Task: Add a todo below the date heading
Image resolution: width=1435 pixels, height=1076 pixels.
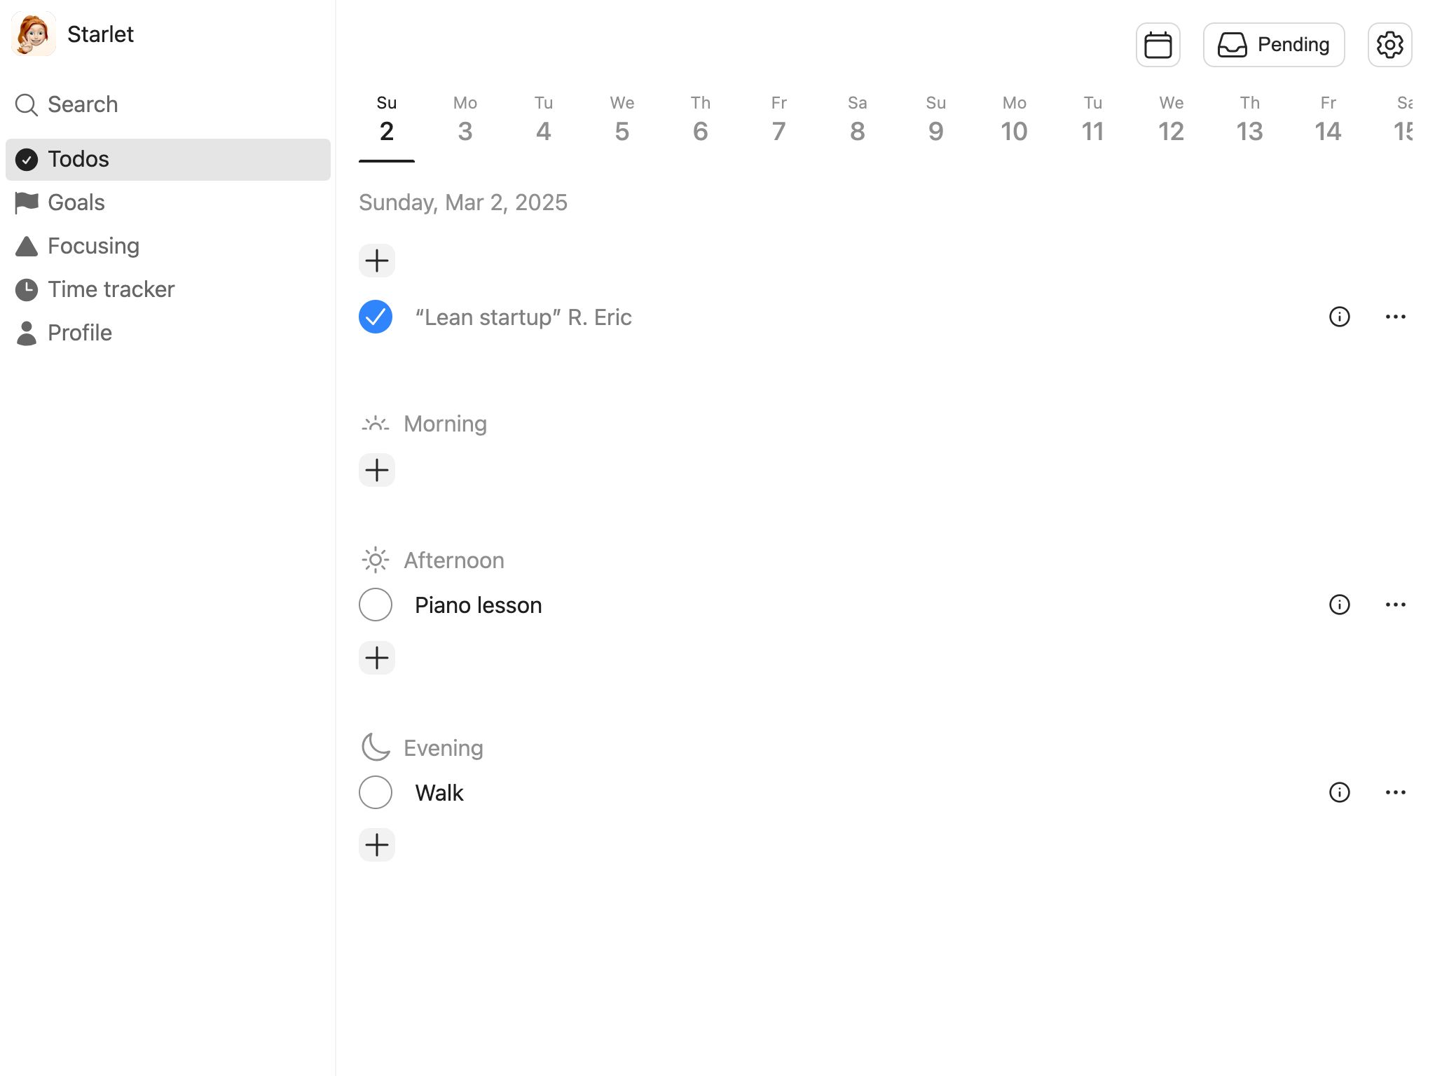Action: pos(377,261)
